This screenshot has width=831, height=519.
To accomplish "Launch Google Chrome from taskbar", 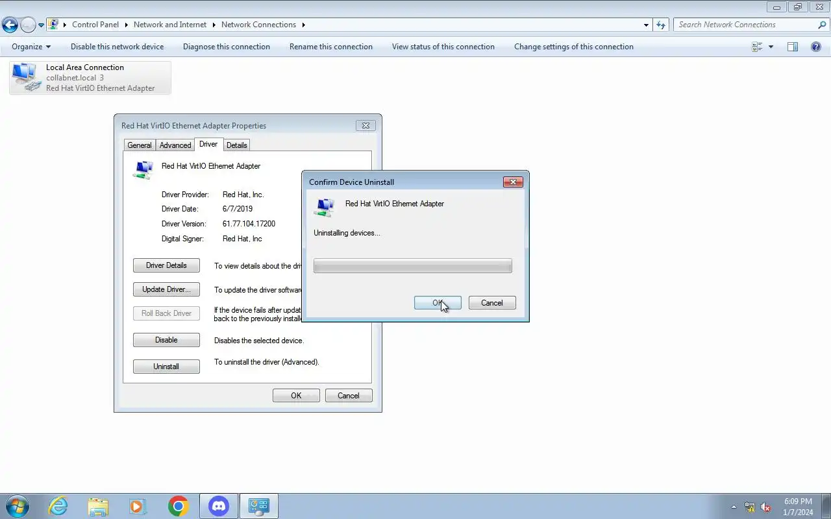I will (x=178, y=506).
